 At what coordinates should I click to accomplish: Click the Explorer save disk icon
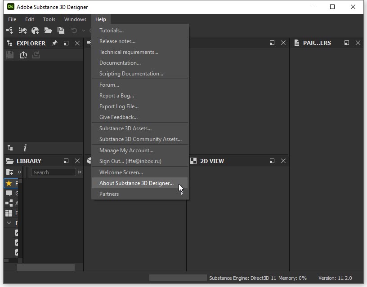(10, 55)
